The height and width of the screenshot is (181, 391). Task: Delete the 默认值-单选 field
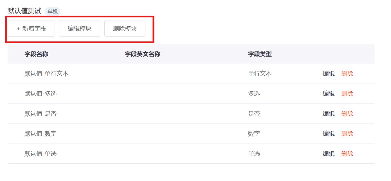[x=347, y=154]
